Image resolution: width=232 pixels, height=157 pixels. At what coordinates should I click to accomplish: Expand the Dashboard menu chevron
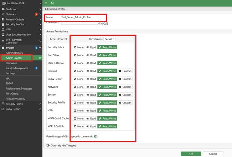pyautogui.click(x=40, y=9)
